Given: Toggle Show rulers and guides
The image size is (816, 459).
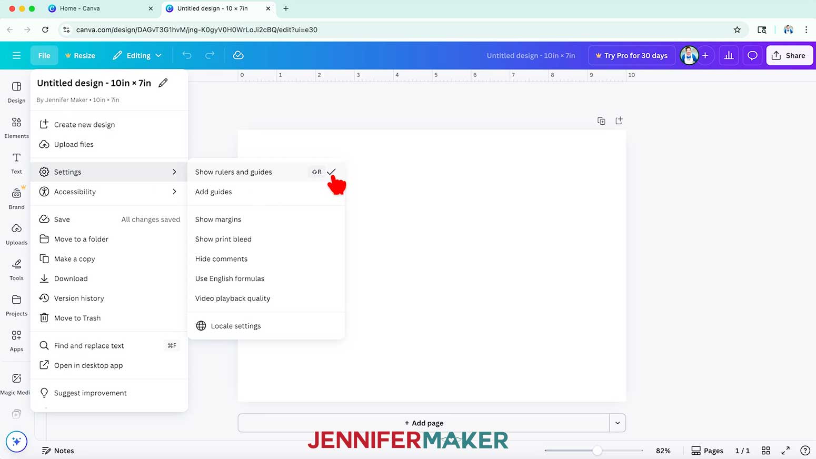Looking at the screenshot, I should tap(266, 172).
